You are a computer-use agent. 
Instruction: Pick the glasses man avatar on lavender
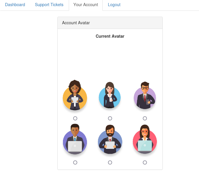[x=145, y=95]
